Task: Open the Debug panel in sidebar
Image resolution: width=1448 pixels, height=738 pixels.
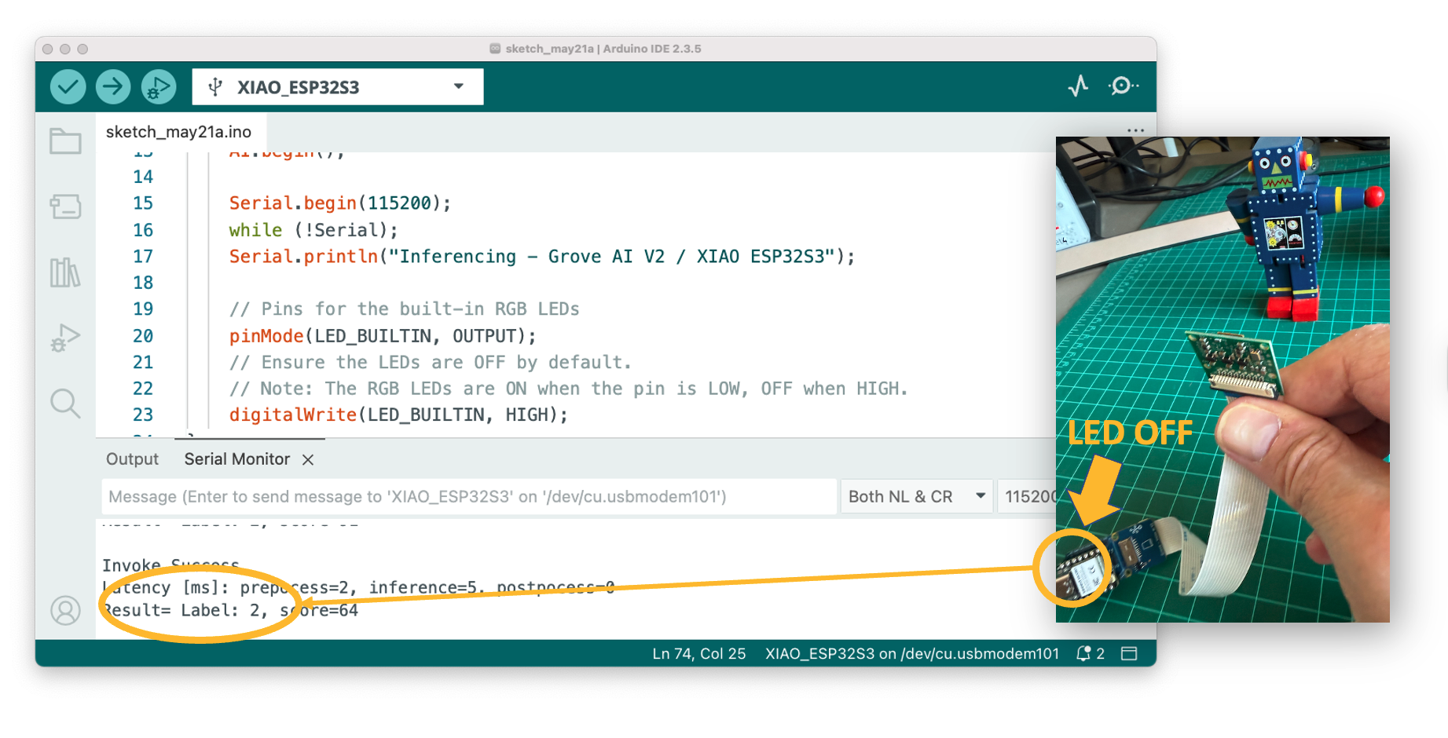Action: tap(65, 338)
